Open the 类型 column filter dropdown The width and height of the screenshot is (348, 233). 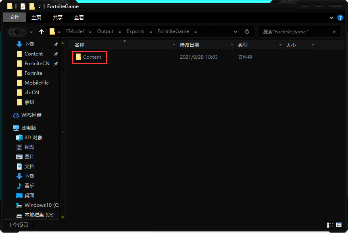pyautogui.click(x=281, y=45)
